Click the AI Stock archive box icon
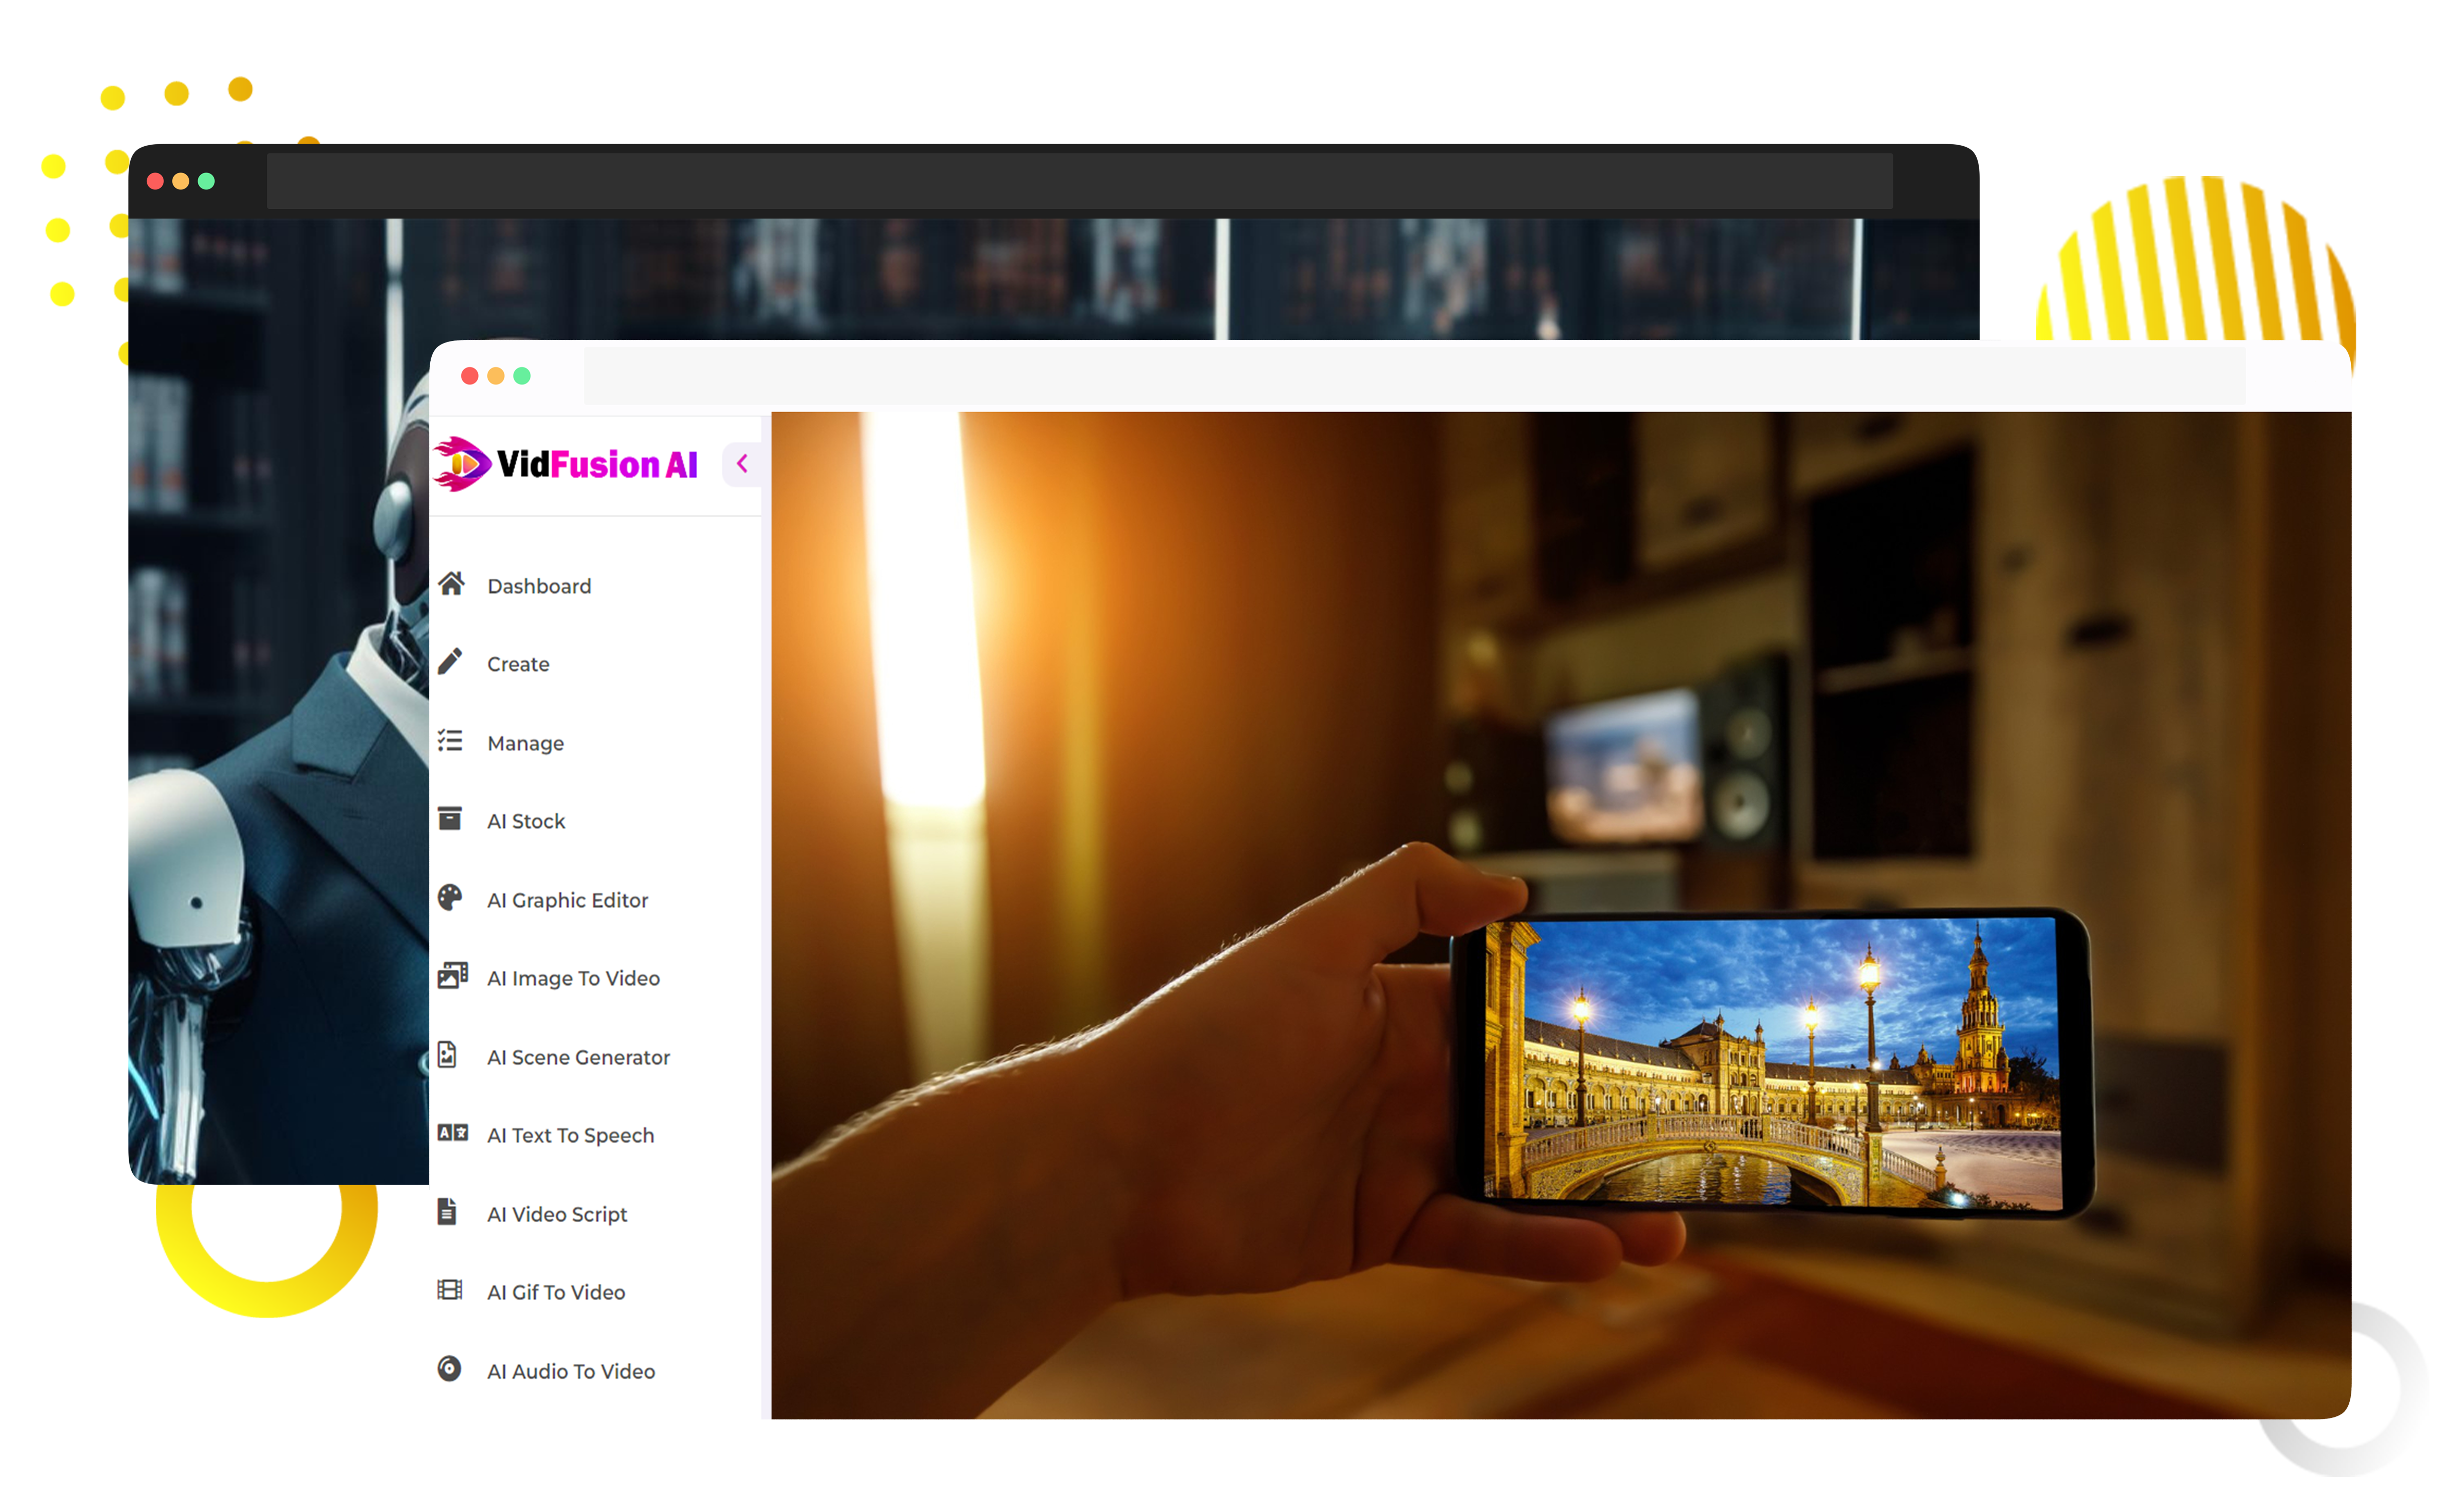 pos(451,819)
